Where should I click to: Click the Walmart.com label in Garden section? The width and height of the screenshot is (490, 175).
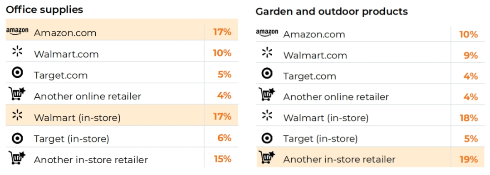315,56
